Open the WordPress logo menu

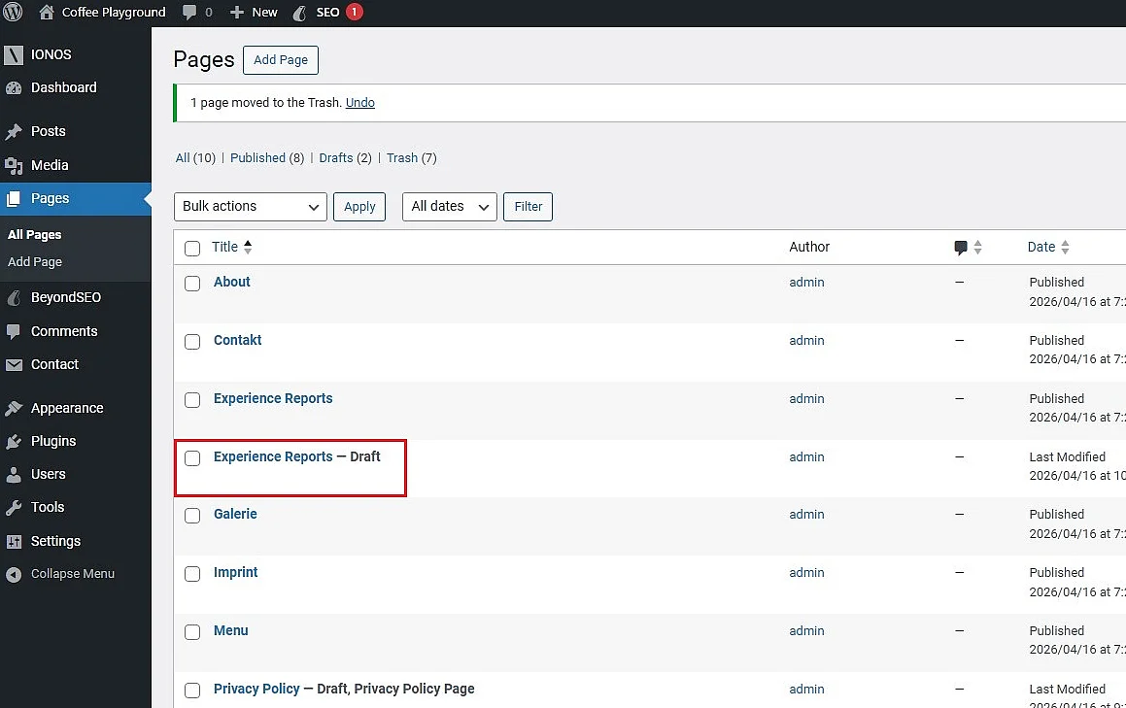[x=13, y=13]
